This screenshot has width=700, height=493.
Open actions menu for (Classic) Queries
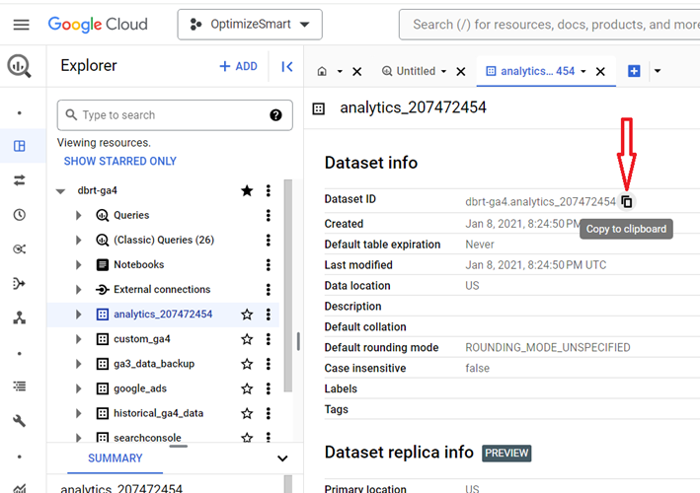pos(269,241)
